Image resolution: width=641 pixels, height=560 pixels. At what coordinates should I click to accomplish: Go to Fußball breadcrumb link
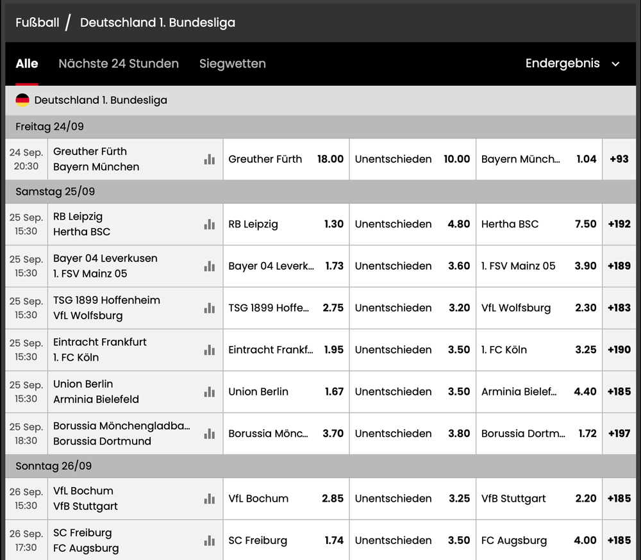[38, 23]
